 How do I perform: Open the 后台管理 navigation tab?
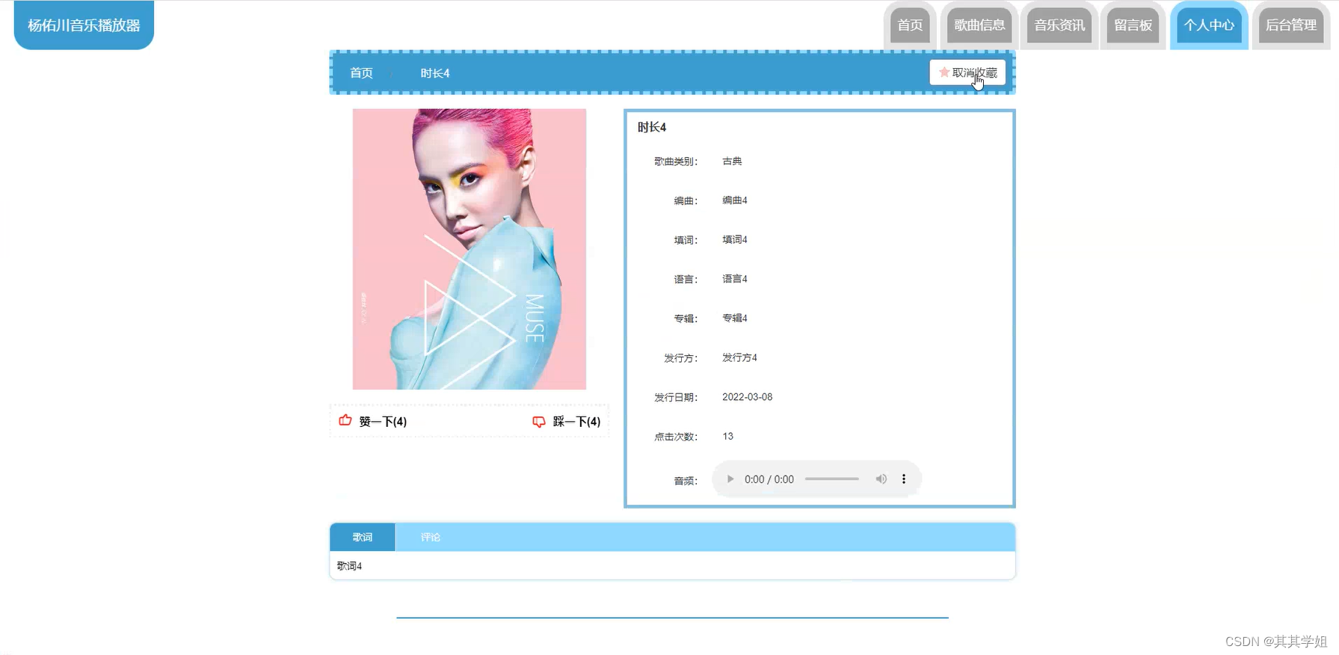(x=1291, y=25)
